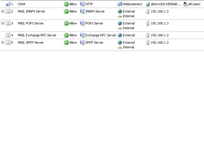
Task: Click the External globe icon in IMAP4 row
Action: click(x=120, y=11)
